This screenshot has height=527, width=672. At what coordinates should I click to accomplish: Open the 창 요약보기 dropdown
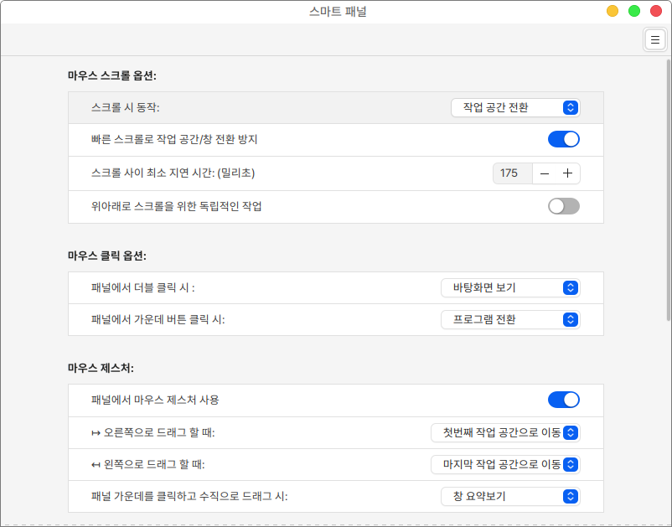(509, 496)
